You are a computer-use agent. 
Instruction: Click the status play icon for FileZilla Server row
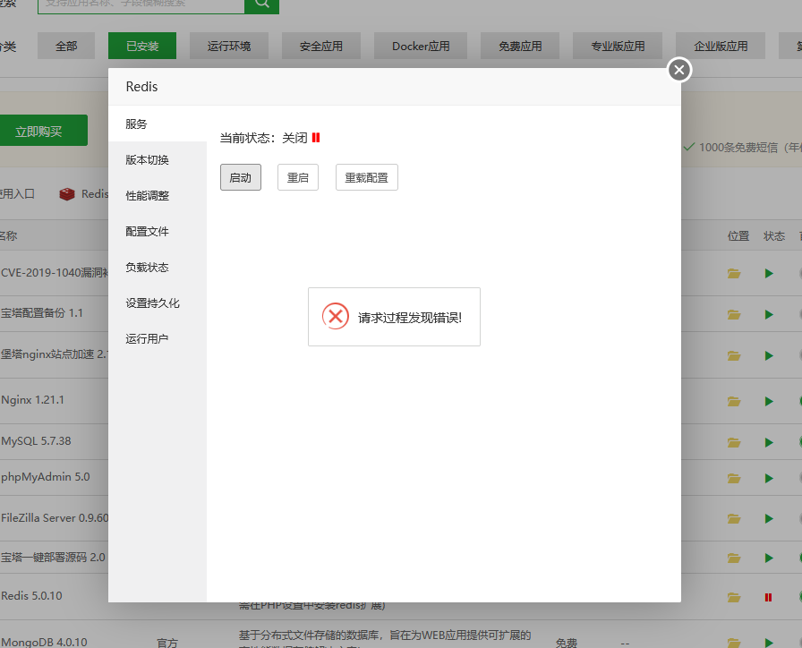pos(769,518)
